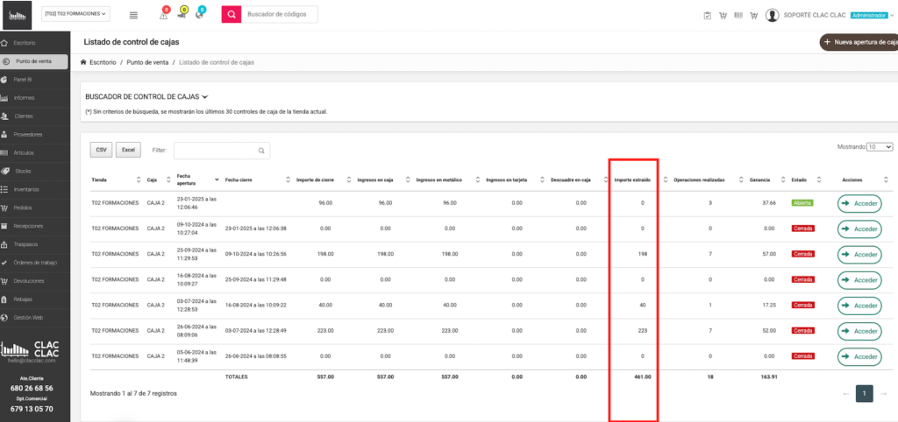Viewport: 898px width, 422px height.
Task: Export the table with the CSV button
Action: point(102,150)
